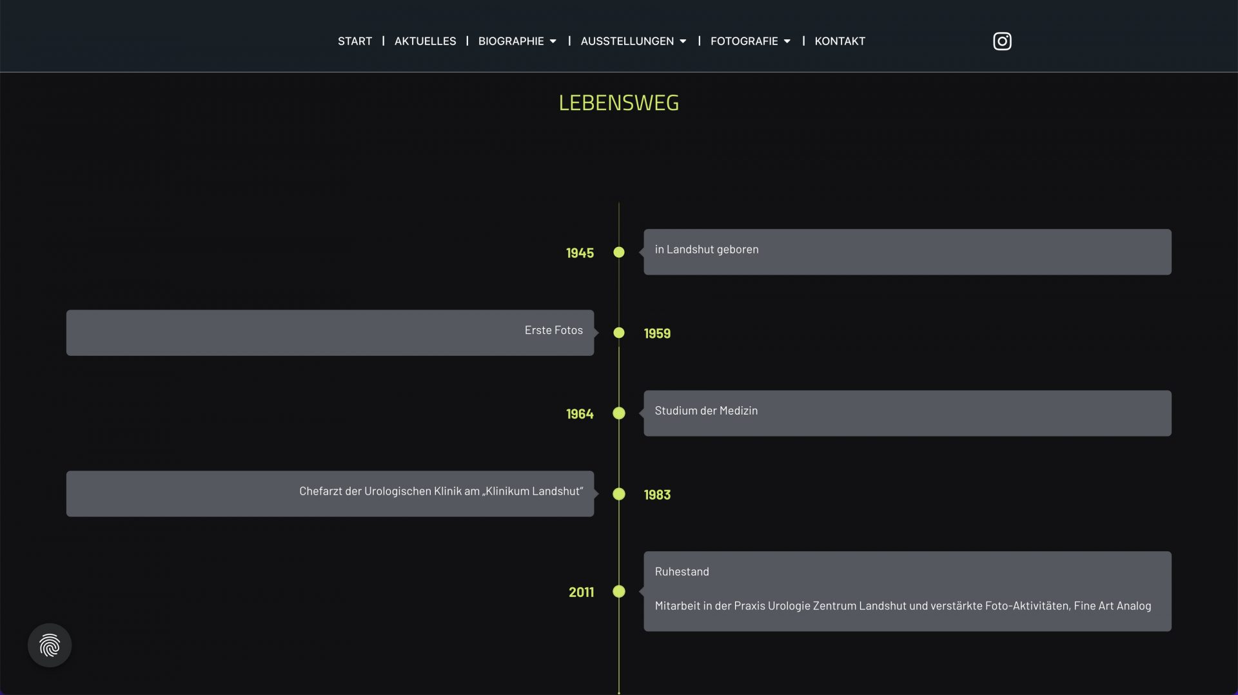Expand the Fotografie dropdown arrow
The width and height of the screenshot is (1238, 695).
787,41
